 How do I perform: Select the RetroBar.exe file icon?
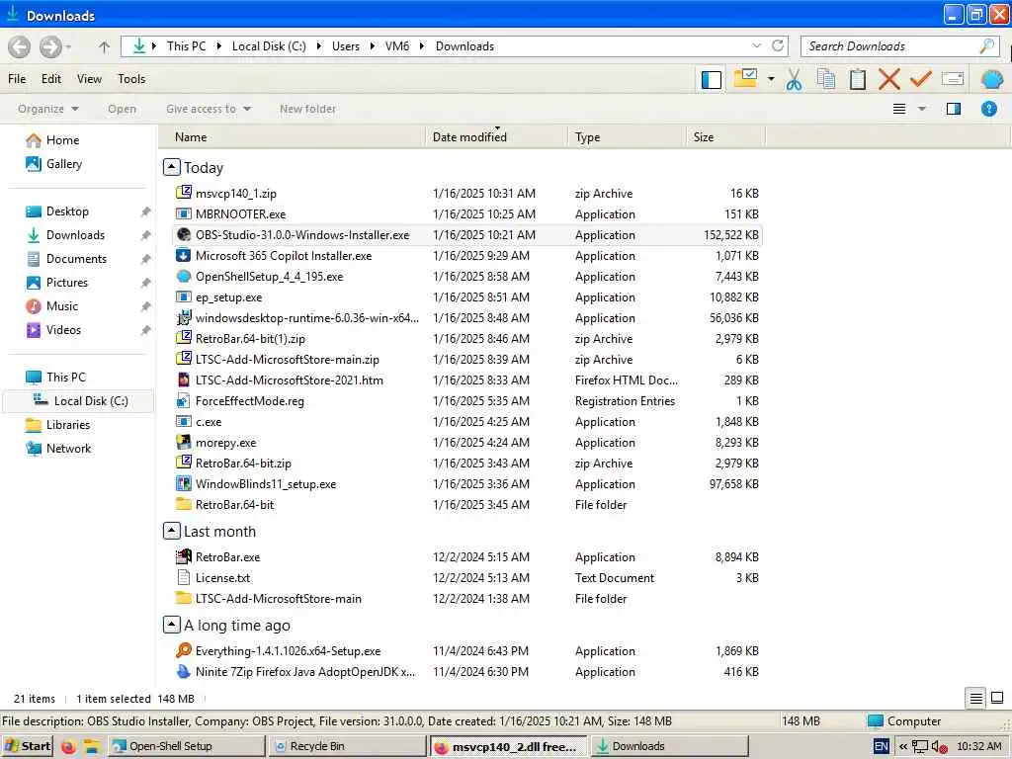coord(183,556)
